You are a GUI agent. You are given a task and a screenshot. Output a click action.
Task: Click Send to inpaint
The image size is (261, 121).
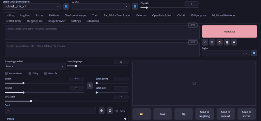pos(225,114)
